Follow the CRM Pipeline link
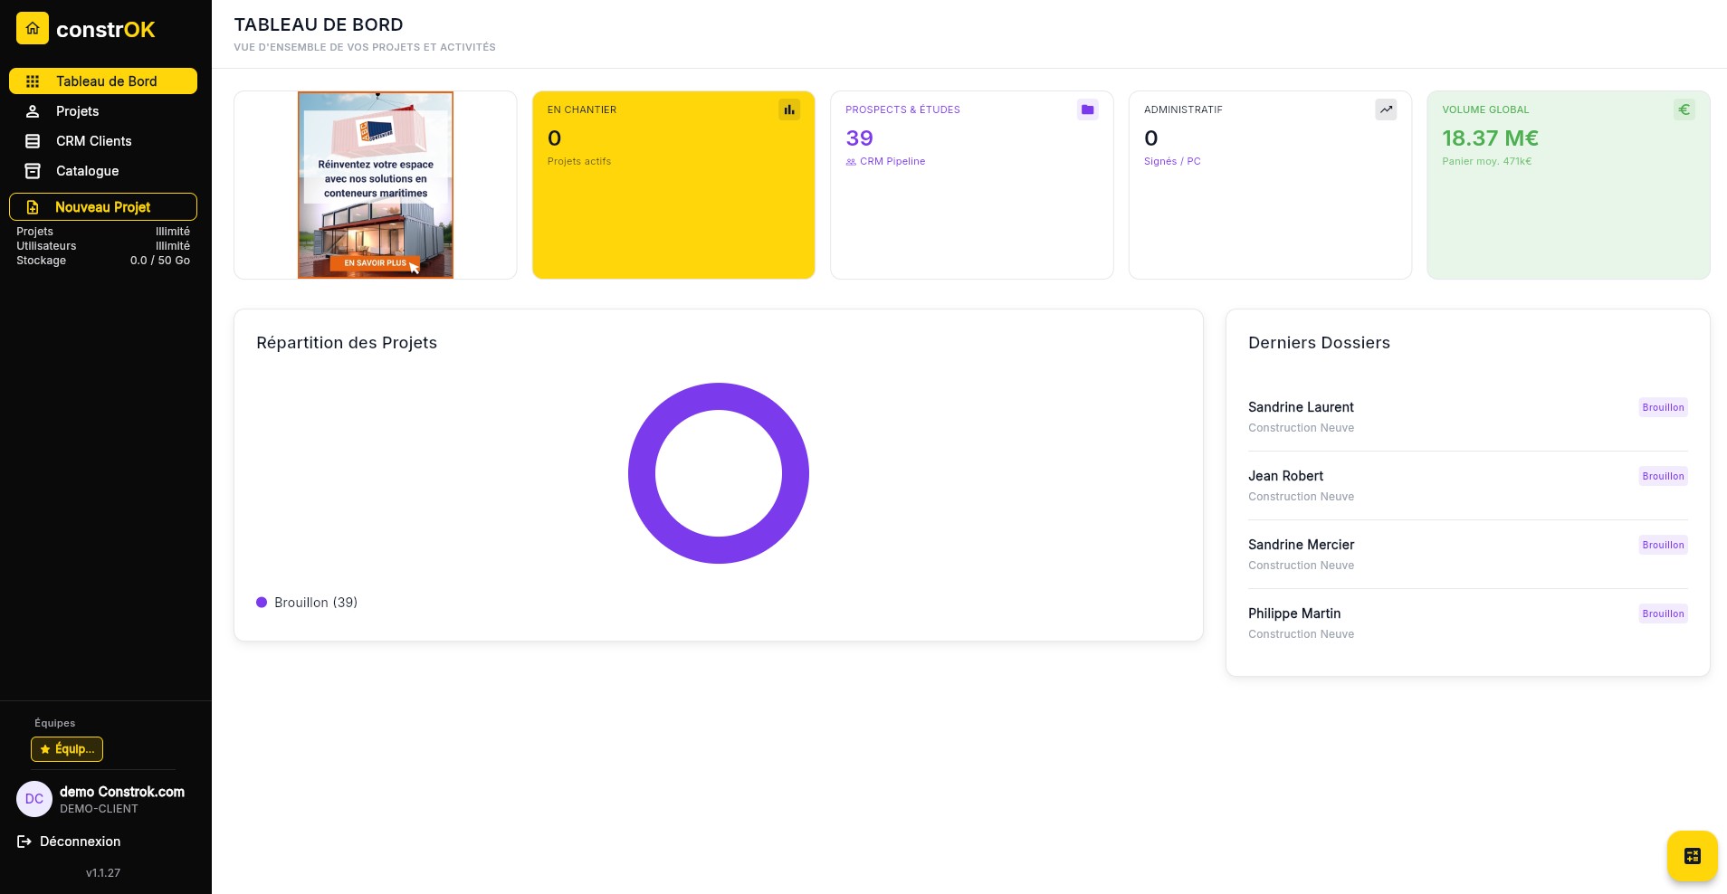Viewport: 1727px width, 894px height. [x=892, y=161]
